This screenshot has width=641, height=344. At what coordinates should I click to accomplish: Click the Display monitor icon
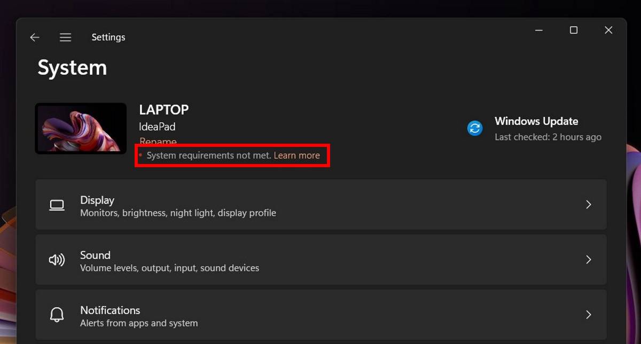tap(57, 205)
